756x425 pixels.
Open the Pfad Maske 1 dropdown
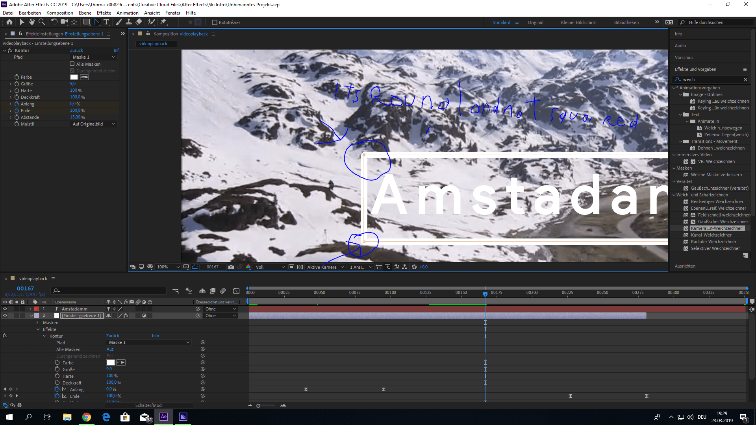coord(94,57)
